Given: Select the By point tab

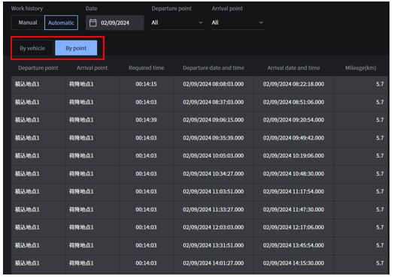Looking at the screenshot, I should 76,48.
